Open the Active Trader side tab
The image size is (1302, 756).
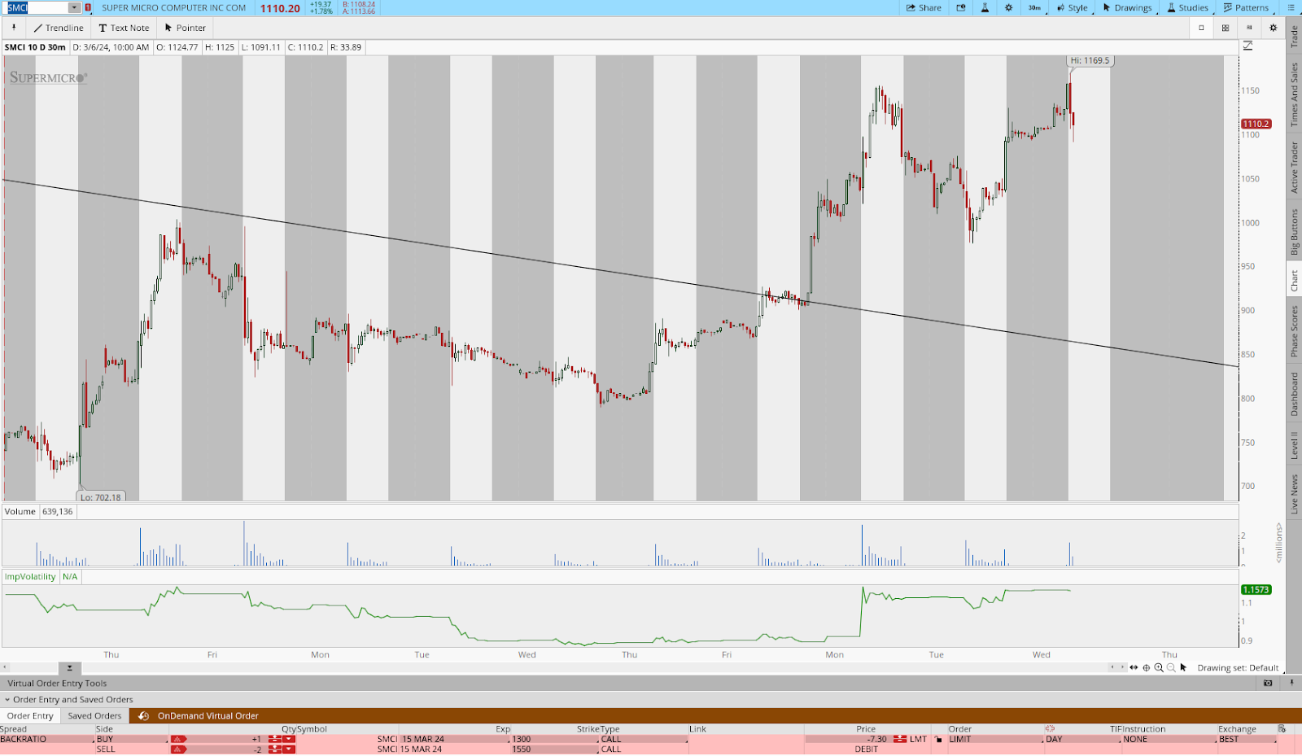pyautogui.click(x=1294, y=167)
